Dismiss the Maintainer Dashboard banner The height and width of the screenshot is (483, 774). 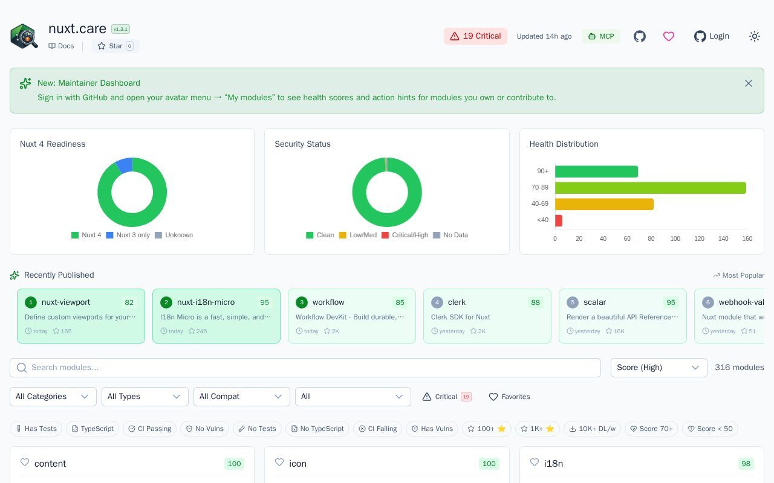point(749,83)
